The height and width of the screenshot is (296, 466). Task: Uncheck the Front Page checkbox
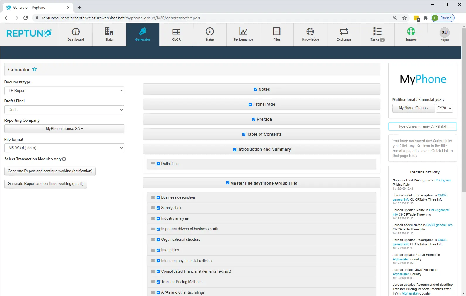tap(250, 104)
